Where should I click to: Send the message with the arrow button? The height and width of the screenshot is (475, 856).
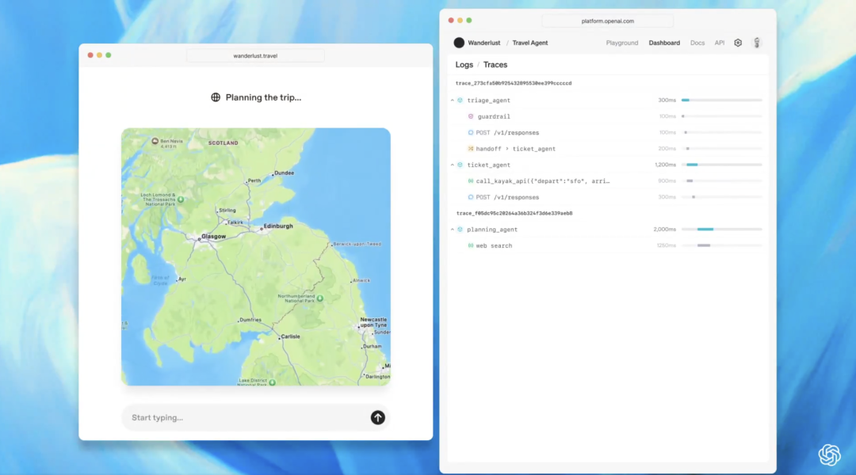pyautogui.click(x=378, y=418)
